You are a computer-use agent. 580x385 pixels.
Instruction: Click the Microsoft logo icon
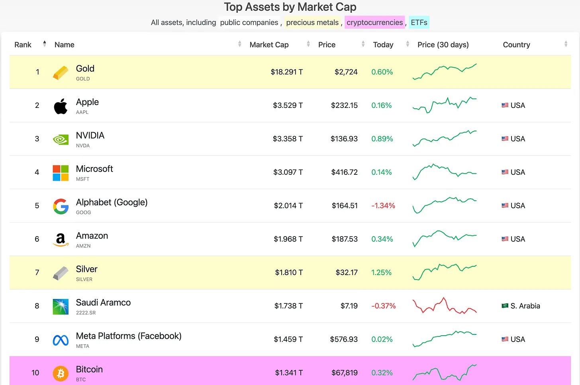(x=61, y=173)
